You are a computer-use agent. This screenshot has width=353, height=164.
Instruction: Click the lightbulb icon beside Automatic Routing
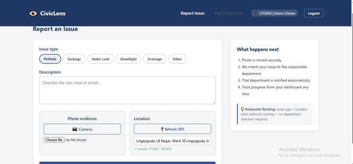click(242, 109)
